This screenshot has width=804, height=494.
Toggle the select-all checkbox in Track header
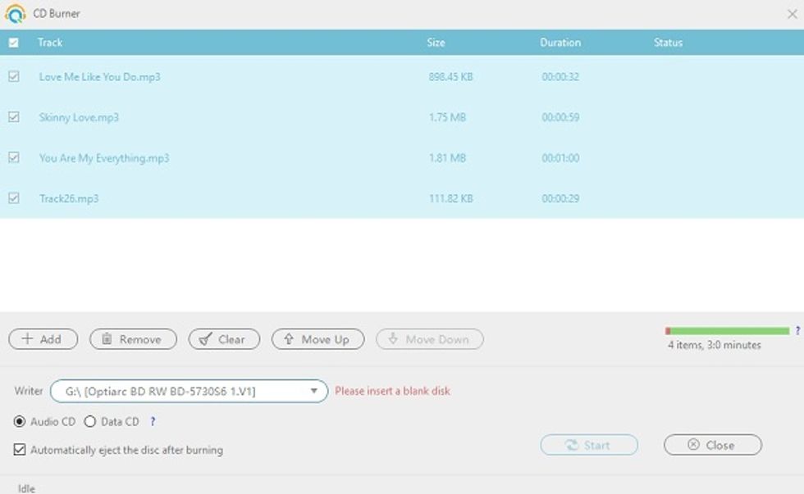(x=14, y=42)
